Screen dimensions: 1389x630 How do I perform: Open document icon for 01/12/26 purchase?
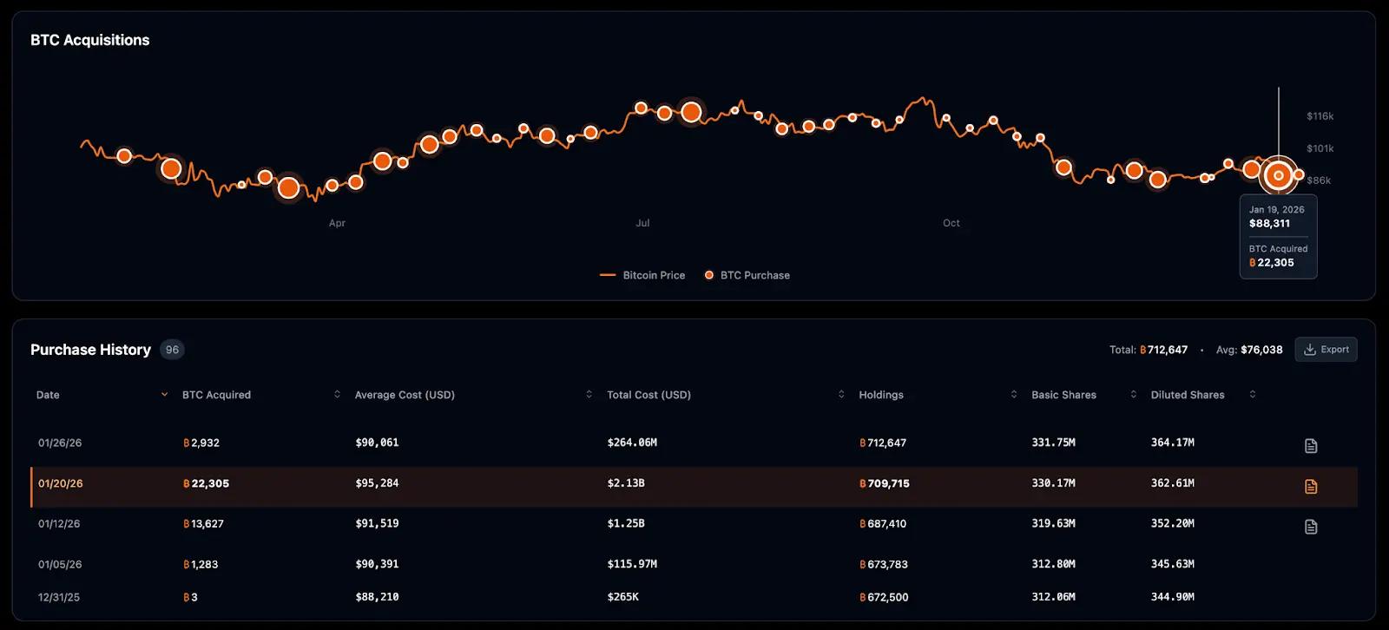point(1311,527)
